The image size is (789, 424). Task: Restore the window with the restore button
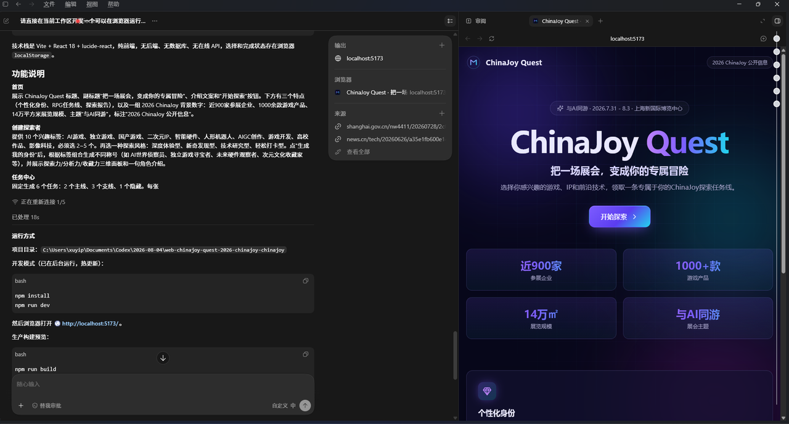758,4
